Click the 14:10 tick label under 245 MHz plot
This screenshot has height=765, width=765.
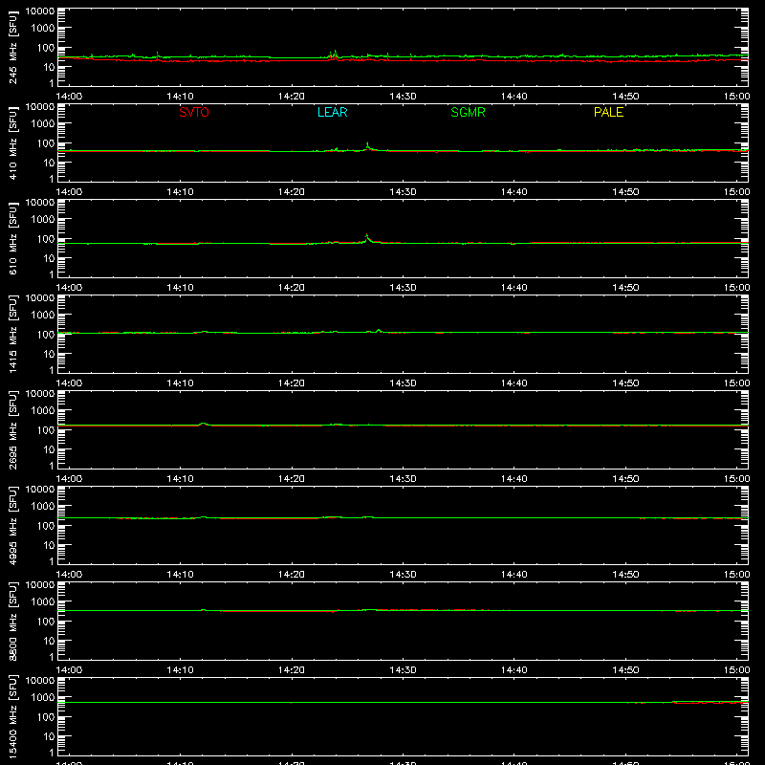tap(180, 97)
